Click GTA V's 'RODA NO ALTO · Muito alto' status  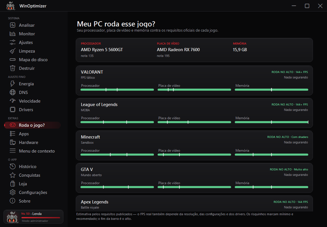click(289, 169)
